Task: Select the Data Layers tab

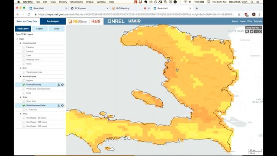Action: [23, 29]
